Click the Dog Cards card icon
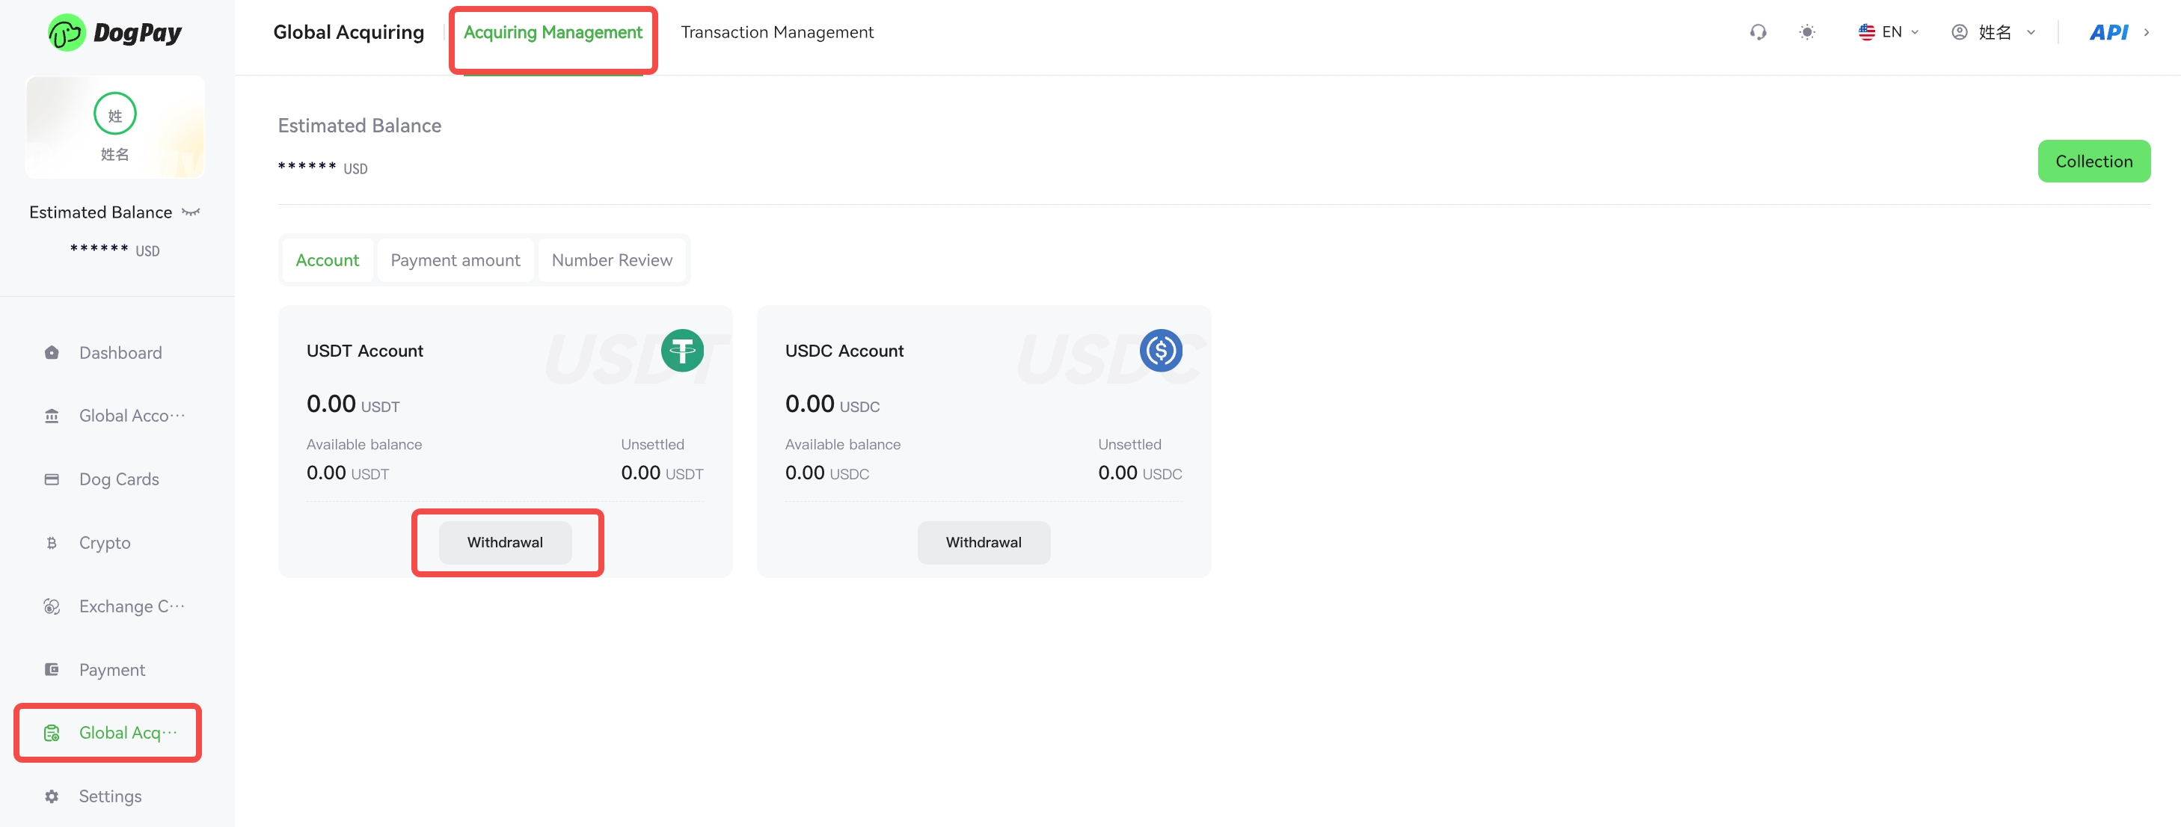The image size is (2181, 827). 52,480
